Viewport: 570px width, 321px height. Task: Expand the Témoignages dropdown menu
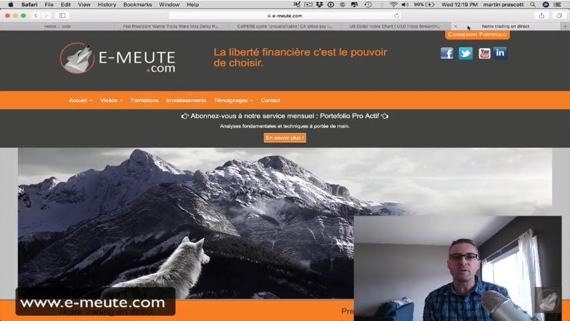pos(234,100)
